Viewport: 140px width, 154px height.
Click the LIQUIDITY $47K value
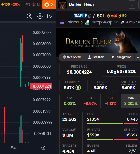[x=69, y=88]
